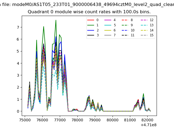Click the +4.71e8 axis offset text
Viewport: 174px width, 130px height.
click(148, 125)
